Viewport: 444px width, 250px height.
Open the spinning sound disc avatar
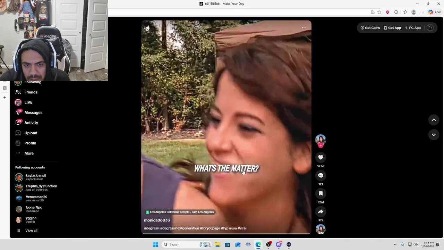tap(321, 229)
